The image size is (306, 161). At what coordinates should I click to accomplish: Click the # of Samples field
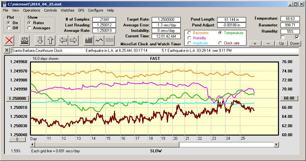click(x=104, y=20)
